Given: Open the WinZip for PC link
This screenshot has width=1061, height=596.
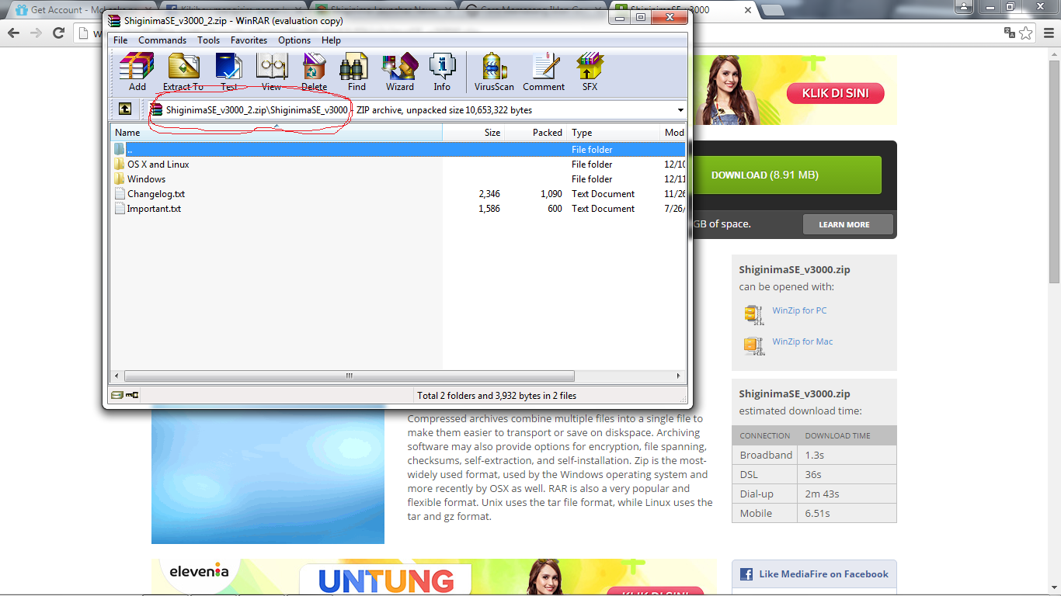Looking at the screenshot, I should [799, 310].
